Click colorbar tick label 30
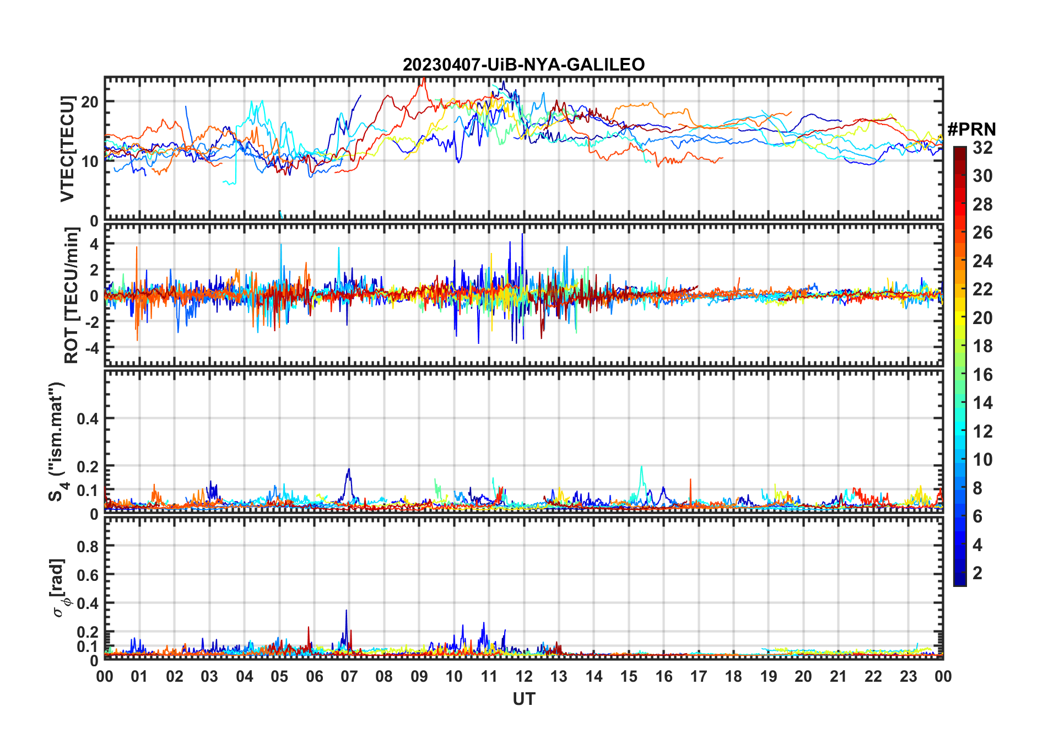The width and height of the screenshot is (1048, 733). [982, 176]
